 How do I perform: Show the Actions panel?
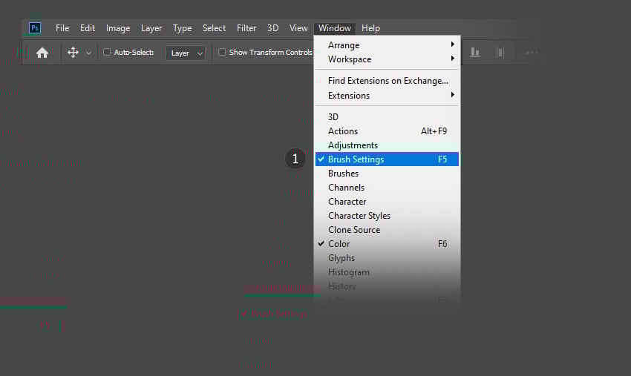pyautogui.click(x=387, y=131)
